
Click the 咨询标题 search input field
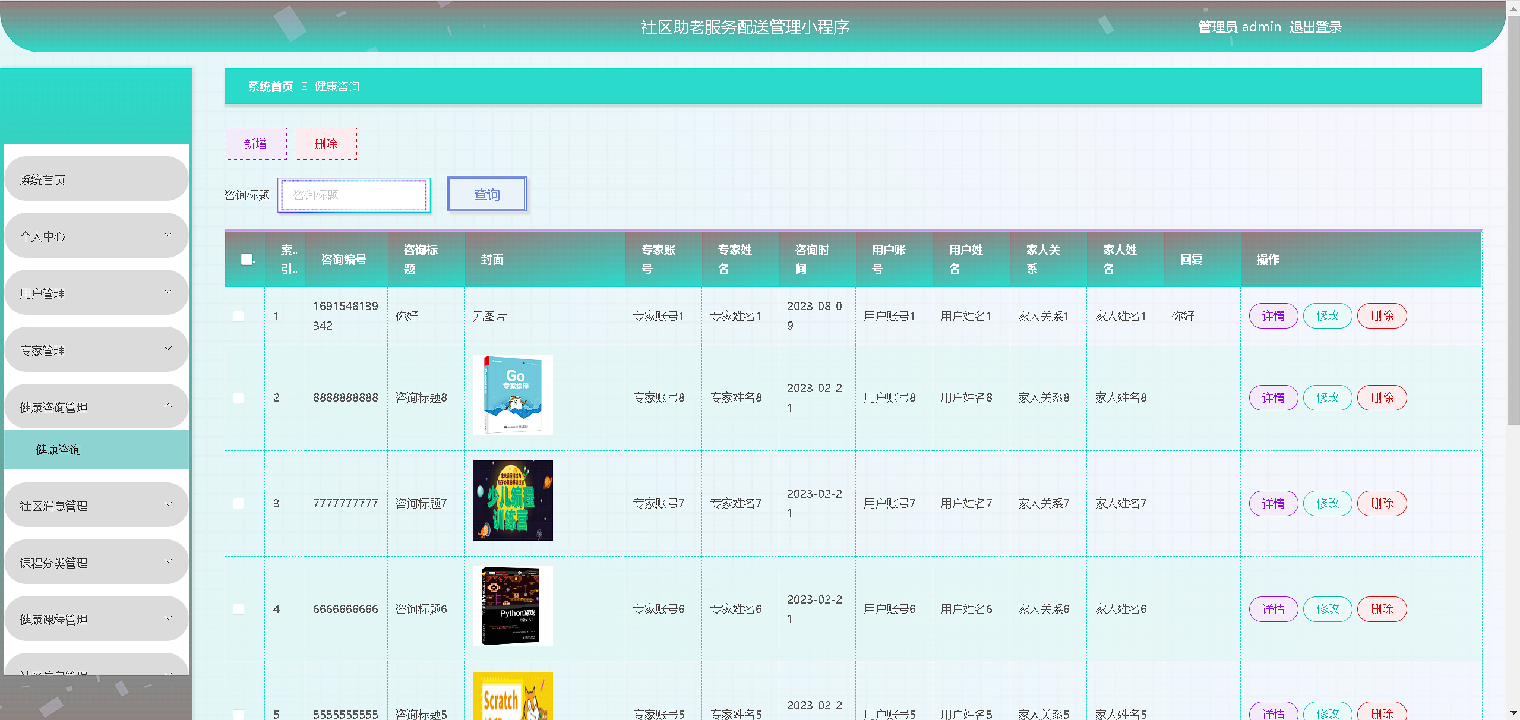354,195
